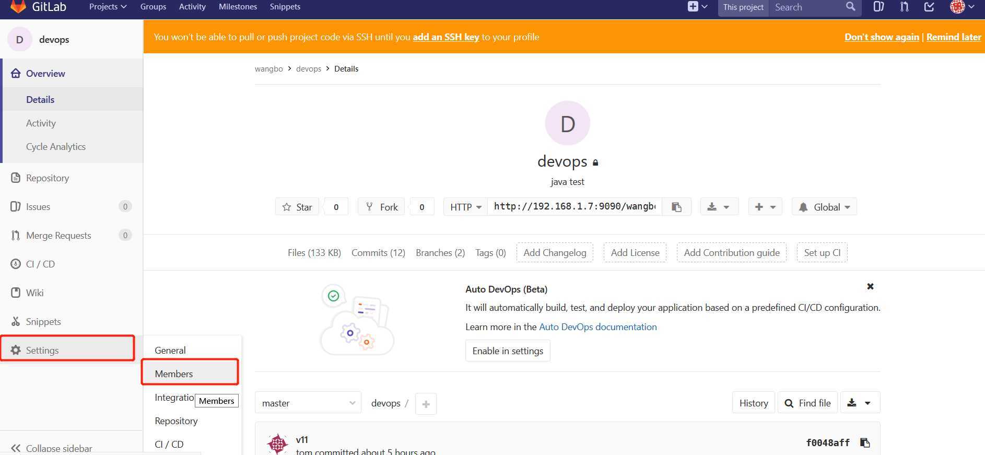
Task: Open Groups in the top menu
Action: [x=153, y=7]
